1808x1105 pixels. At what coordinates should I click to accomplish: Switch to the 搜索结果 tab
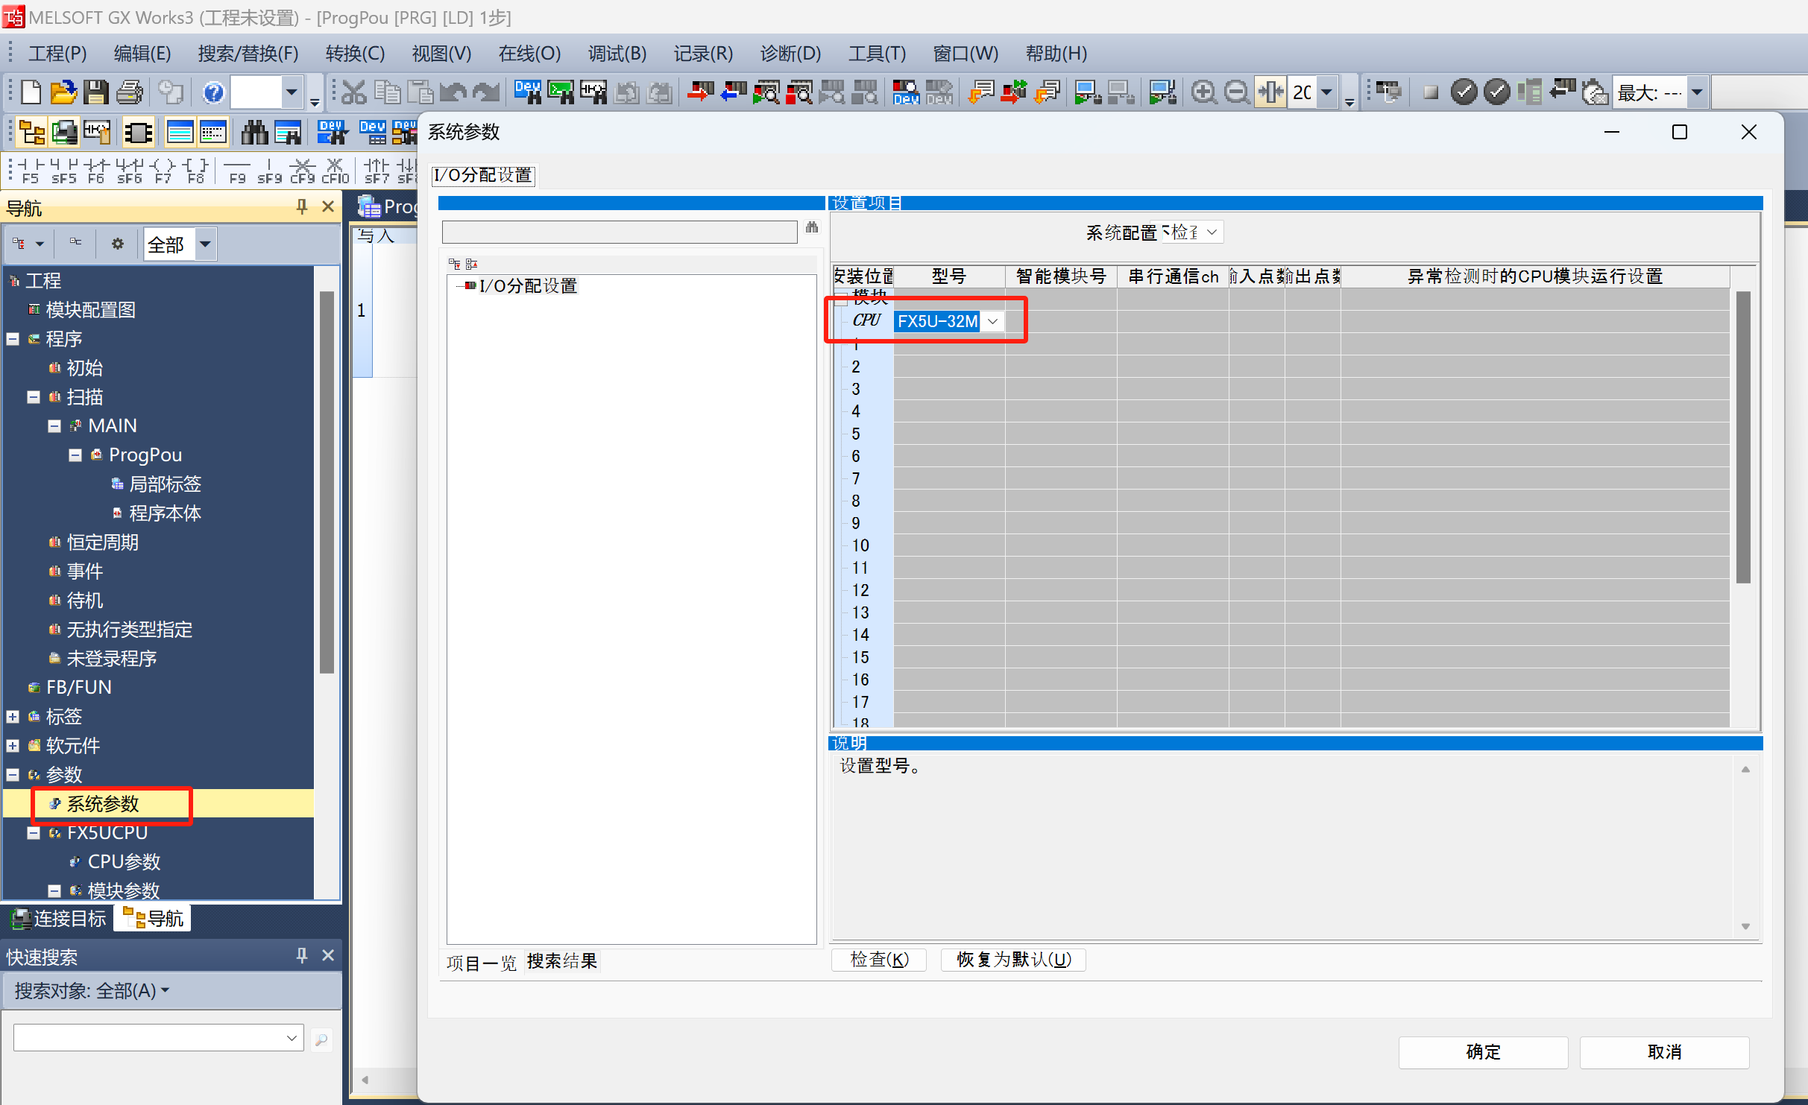pyautogui.click(x=562, y=962)
